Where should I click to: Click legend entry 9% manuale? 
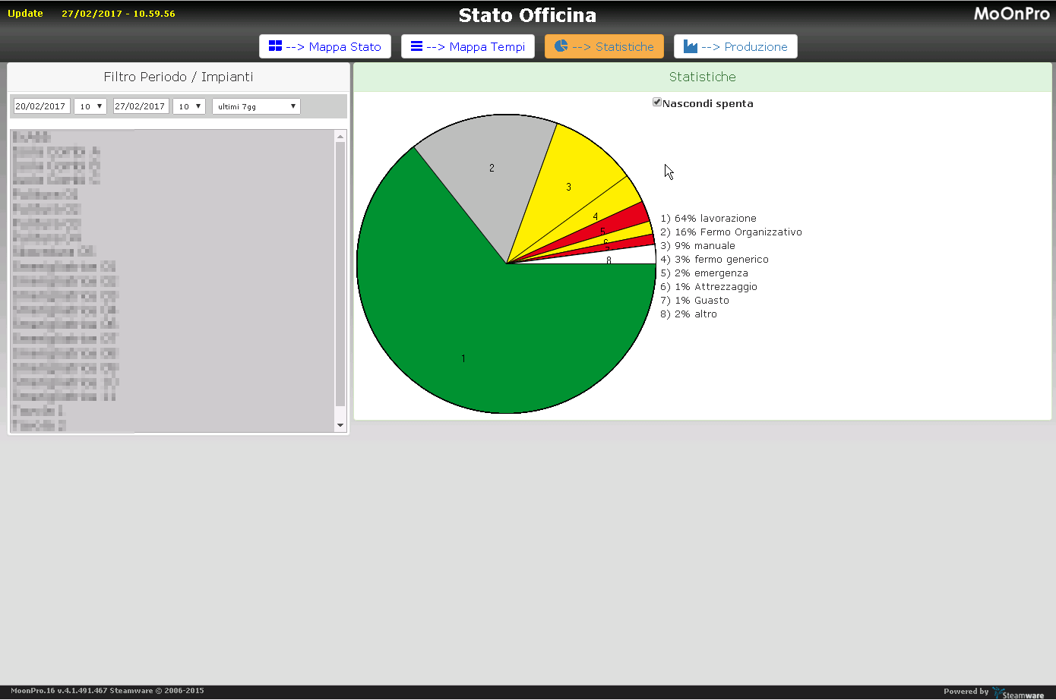tap(697, 246)
